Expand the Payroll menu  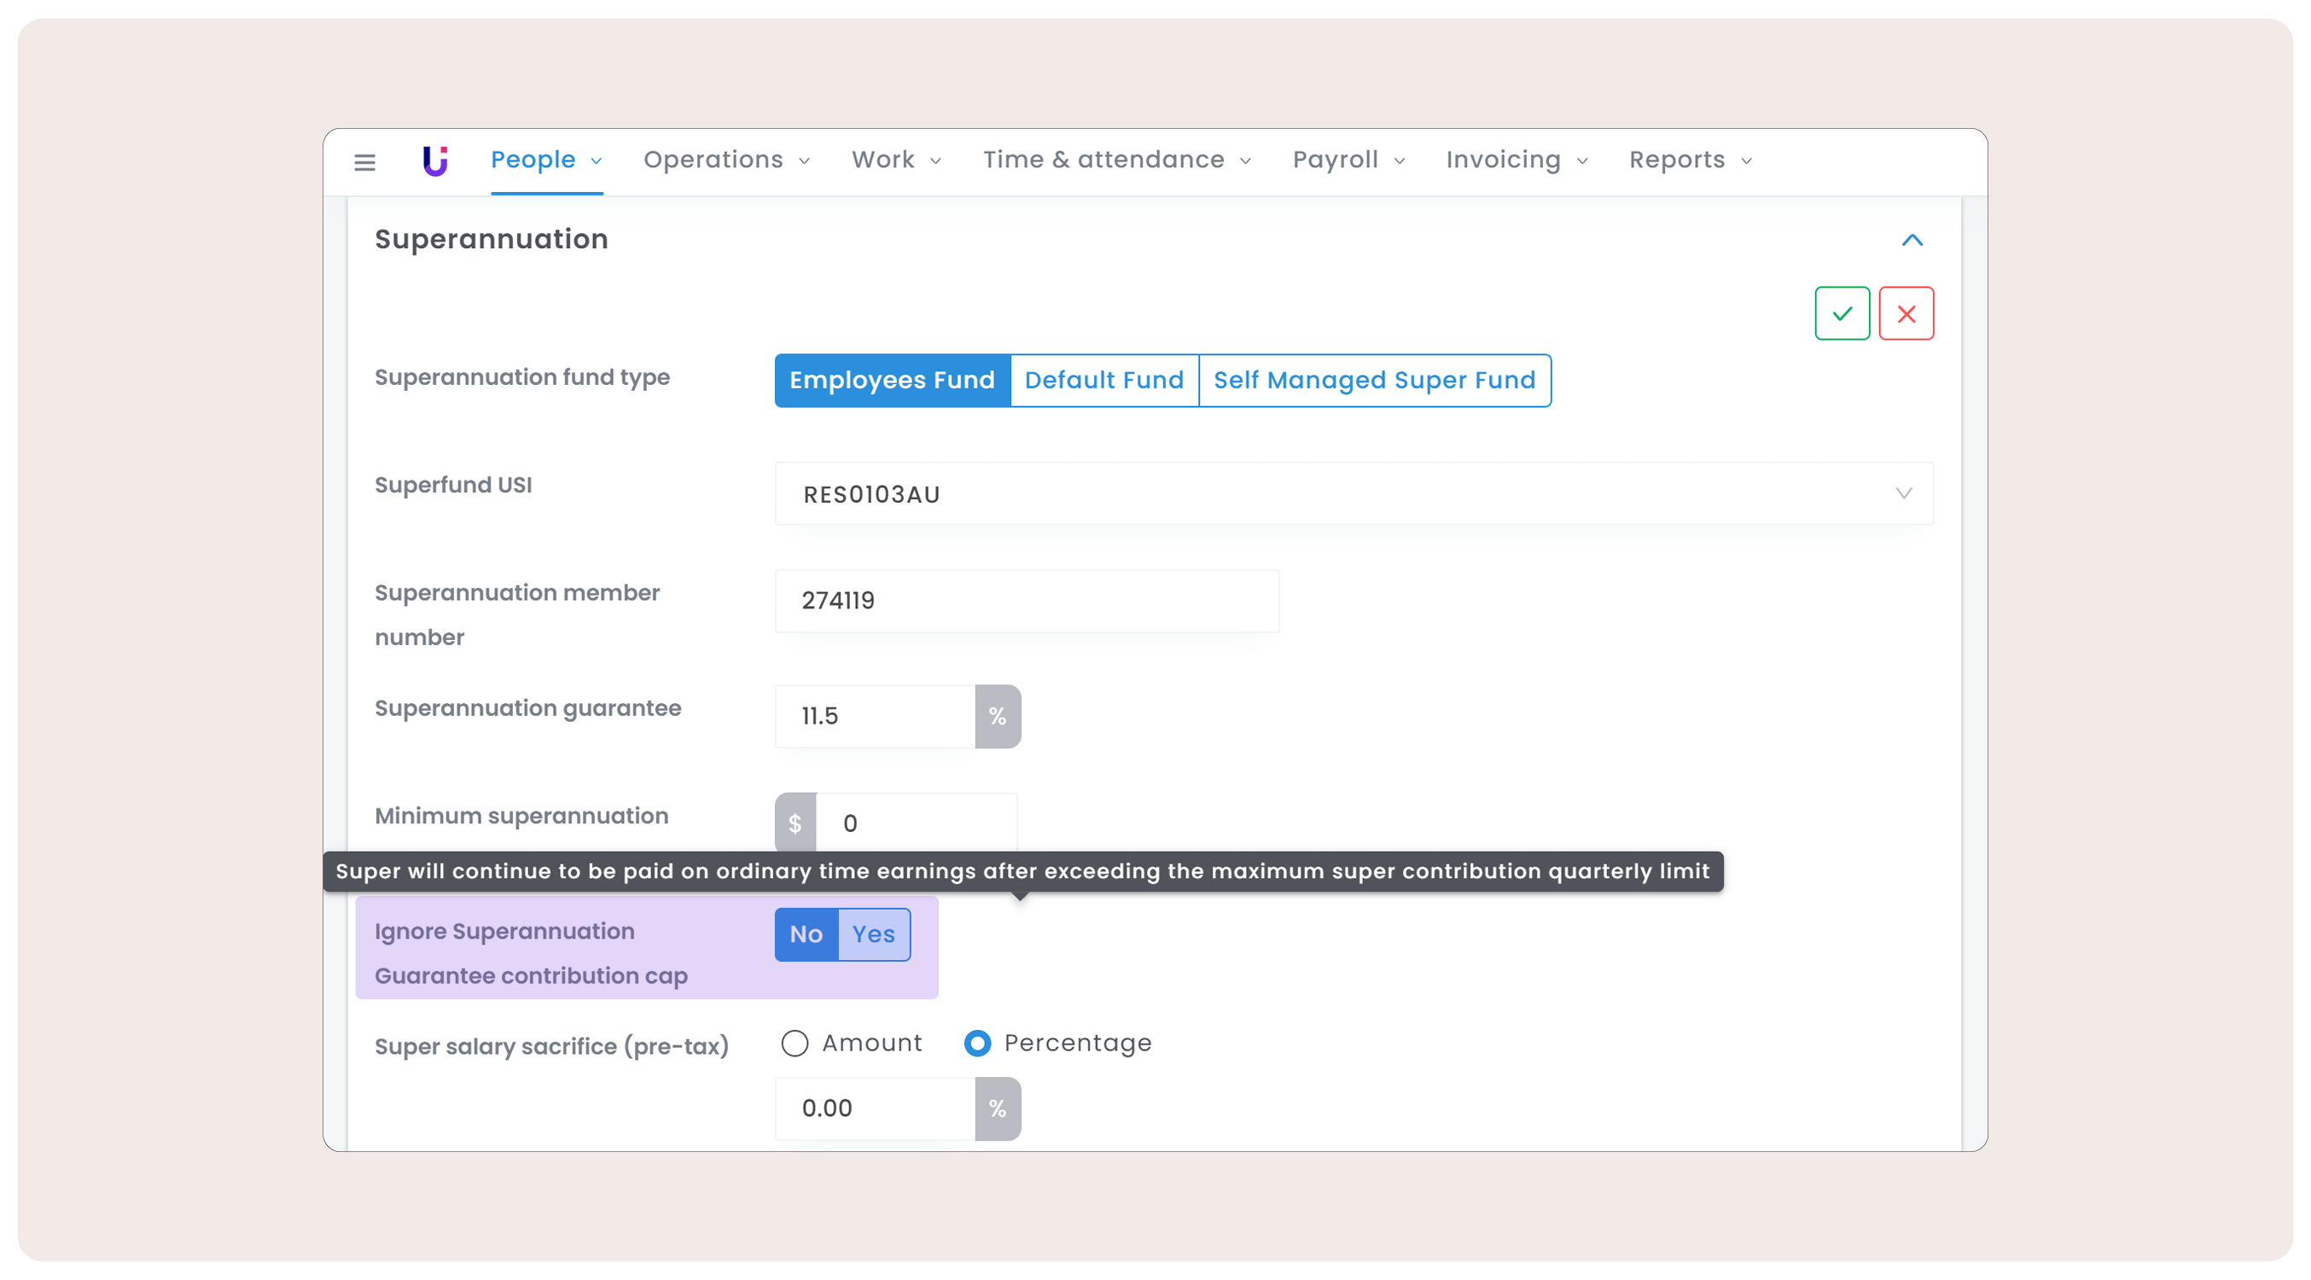click(1348, 160)
